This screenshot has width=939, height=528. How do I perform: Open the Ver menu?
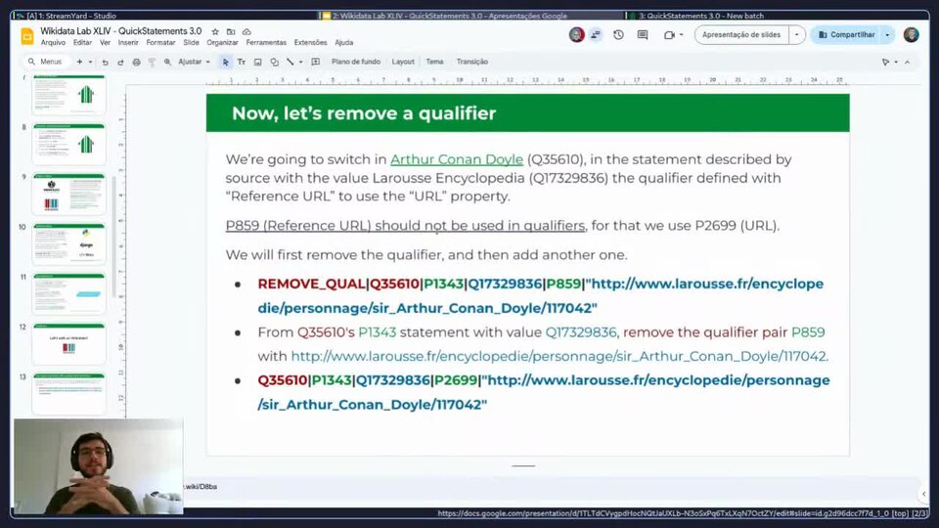click(x=105, y=42)
